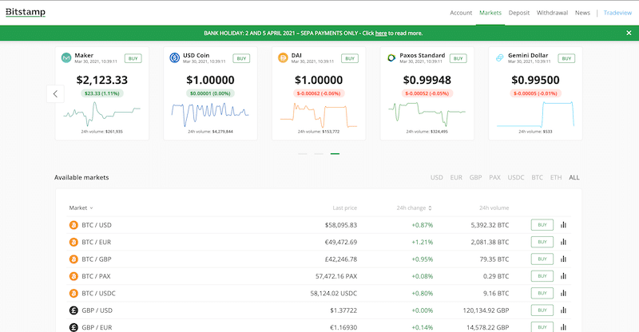This screenshot has height=332, width=639.
Task: Sort by Market column dropdown
Action: pyautogui.click(x=81, y=207)
